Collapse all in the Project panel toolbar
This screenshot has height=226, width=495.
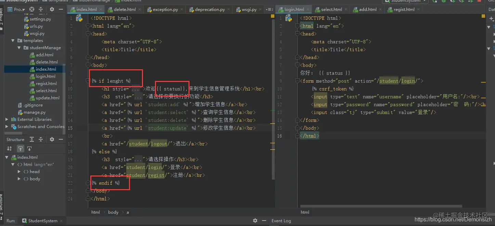[x=41, y=10]
